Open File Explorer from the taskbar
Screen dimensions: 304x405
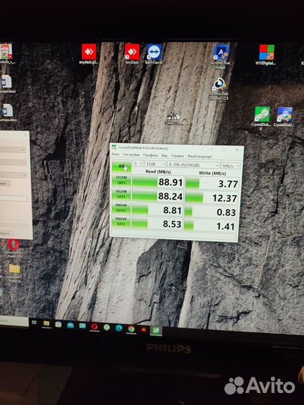[47, 323]
